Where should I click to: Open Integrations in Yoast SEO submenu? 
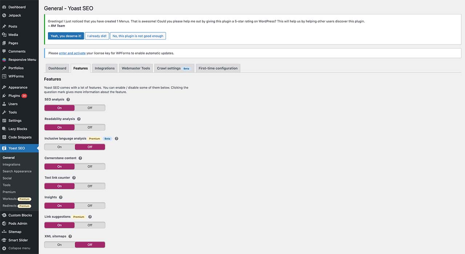(11, 164)
